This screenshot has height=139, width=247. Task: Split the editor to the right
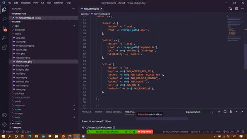237,8
